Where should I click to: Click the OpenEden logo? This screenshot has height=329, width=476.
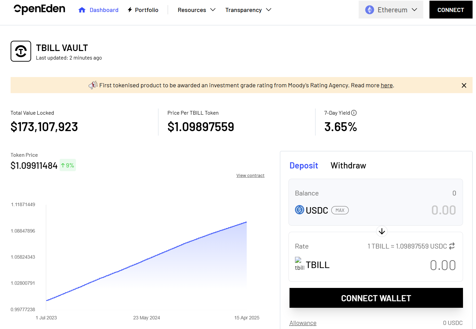pyautogui.click(x=39, y=9)
